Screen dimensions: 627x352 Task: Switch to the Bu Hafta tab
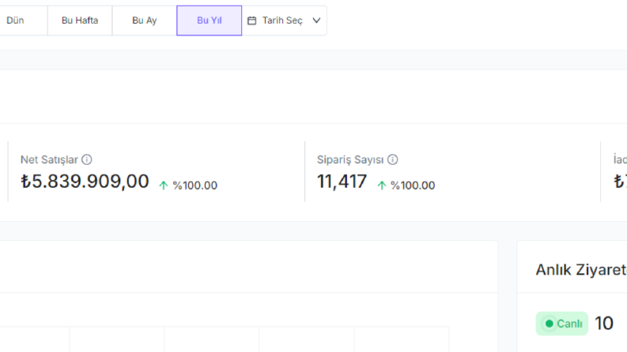80,21
